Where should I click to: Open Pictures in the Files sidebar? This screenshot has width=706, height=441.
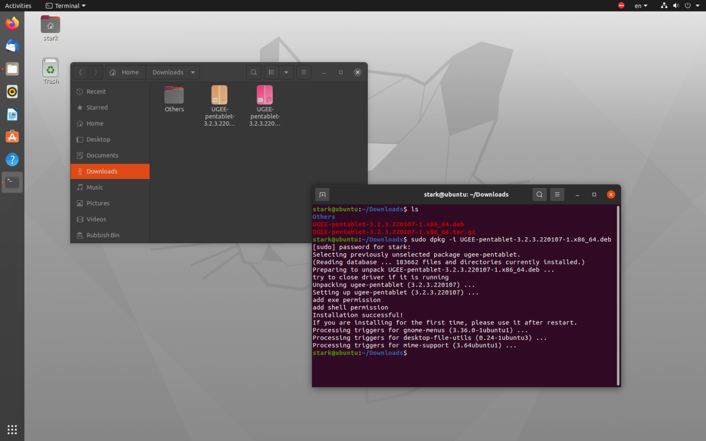pyautogui.click(x=110, y=203)
